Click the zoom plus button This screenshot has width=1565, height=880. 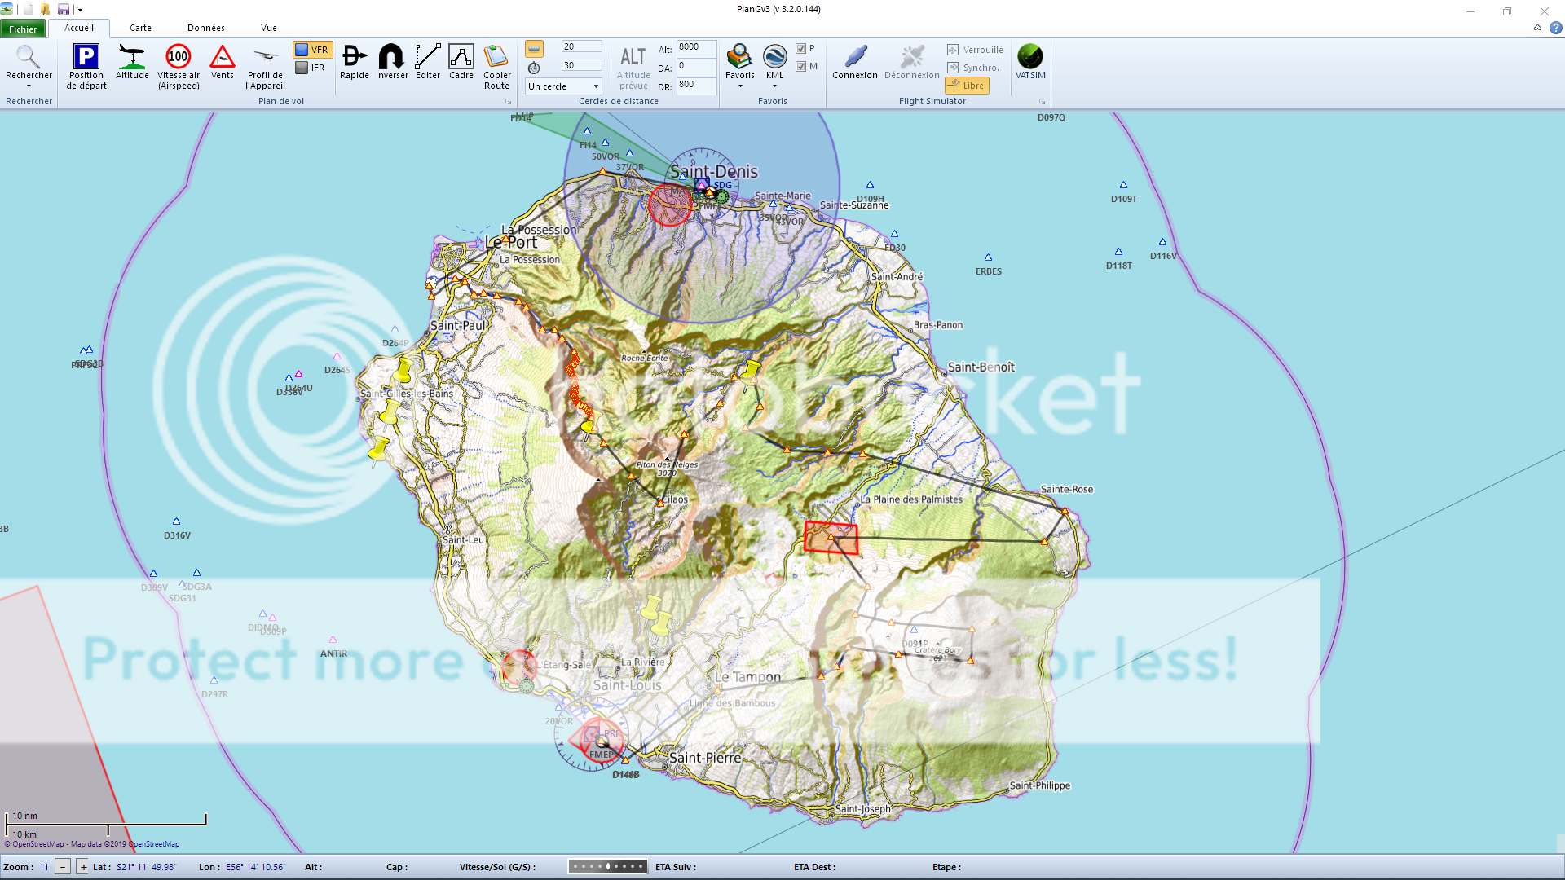click(x=83, y=867)
